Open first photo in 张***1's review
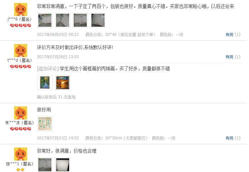This screenshot has width=249, height=172. [45, 164]
